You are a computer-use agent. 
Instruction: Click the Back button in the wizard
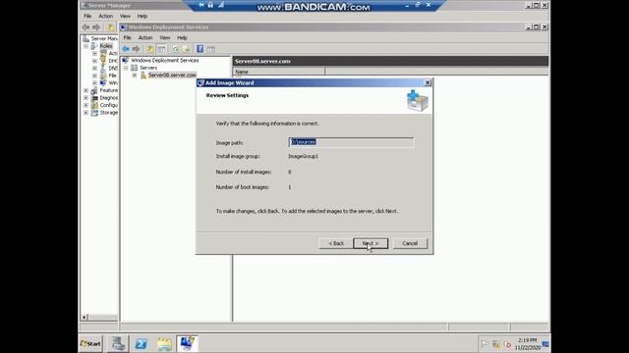(336, 243)
